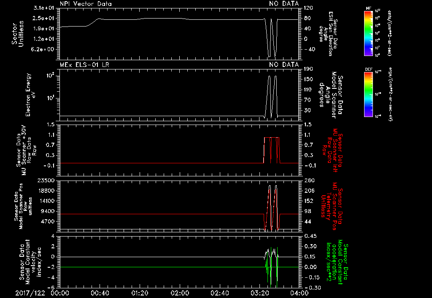Click the 'Model Scanner Angle degrees' axis title

click(331, 95)
